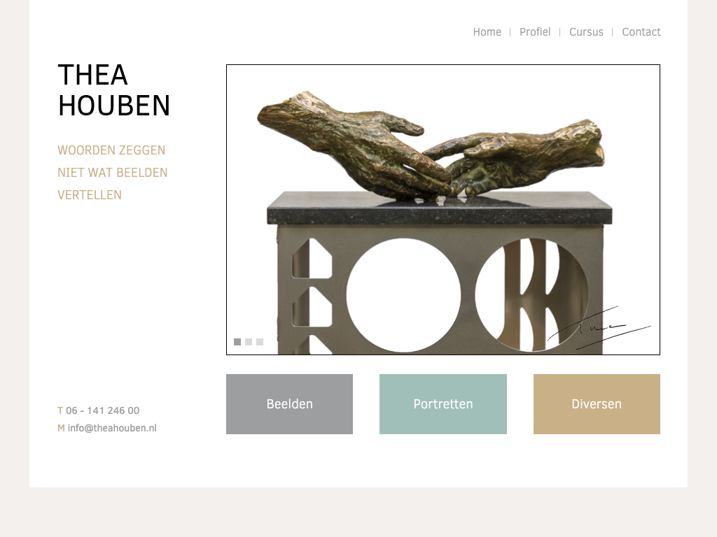Image resolution: width=717 pixels, height=537 pixels.
Task: Click the VERTELLEN tagline line
Action: click(x=90, y=195)
